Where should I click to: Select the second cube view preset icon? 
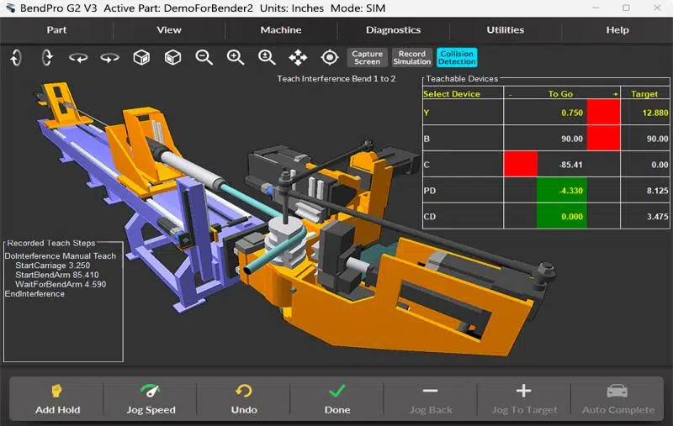point(172,57)
